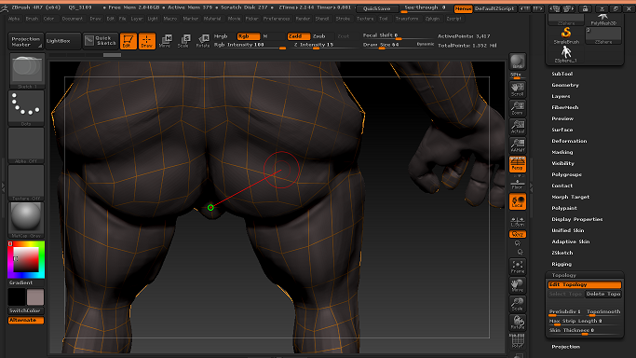636x358 pixels.
Task: Open the current brush thumbnail picker
Action: tap(27, 71)
